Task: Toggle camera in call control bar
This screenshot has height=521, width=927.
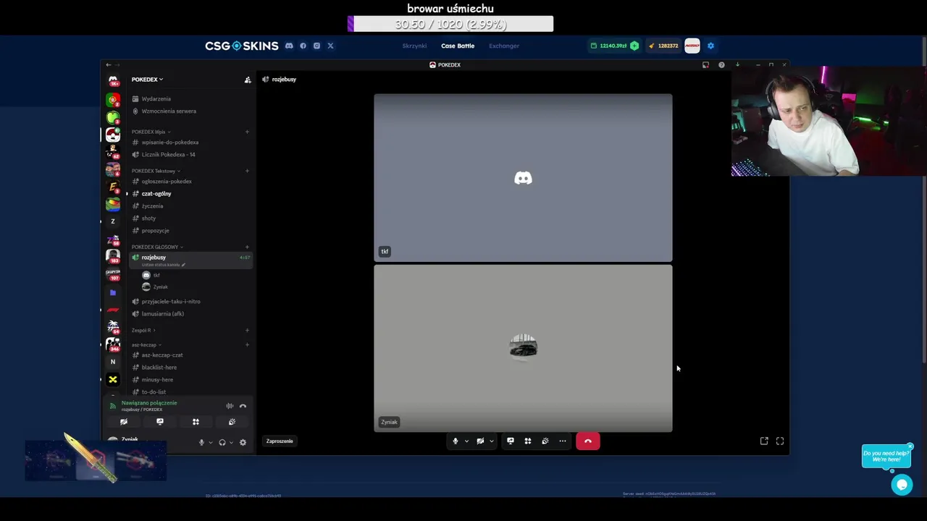Action: coord(480,441)
